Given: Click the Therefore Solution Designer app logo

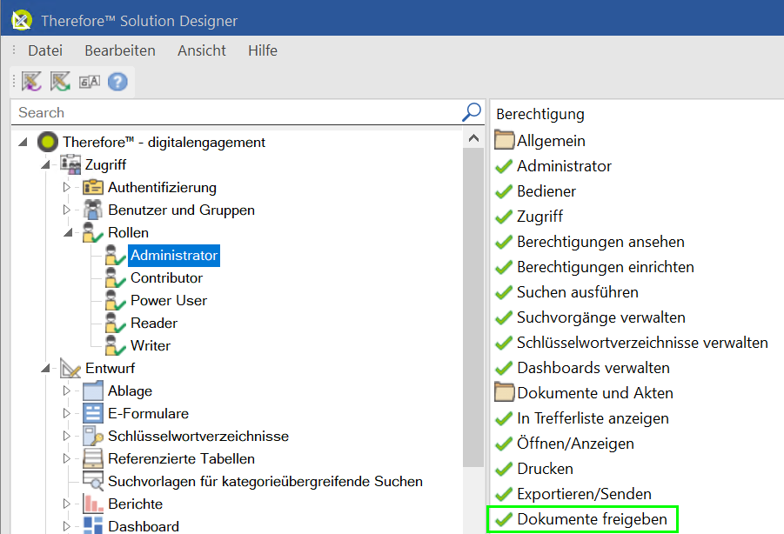Looking at the screenshot, I should click(x=22, y=21).
